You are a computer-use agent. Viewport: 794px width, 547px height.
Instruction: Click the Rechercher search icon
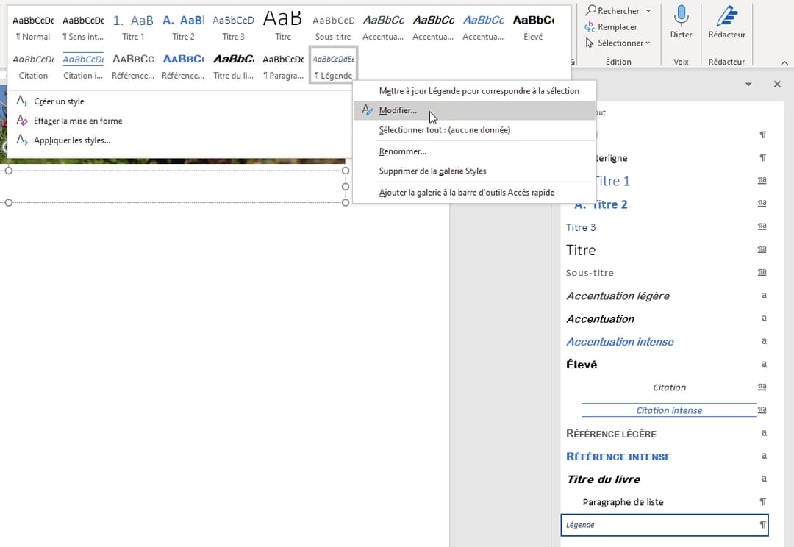click(x=590, y=11)
